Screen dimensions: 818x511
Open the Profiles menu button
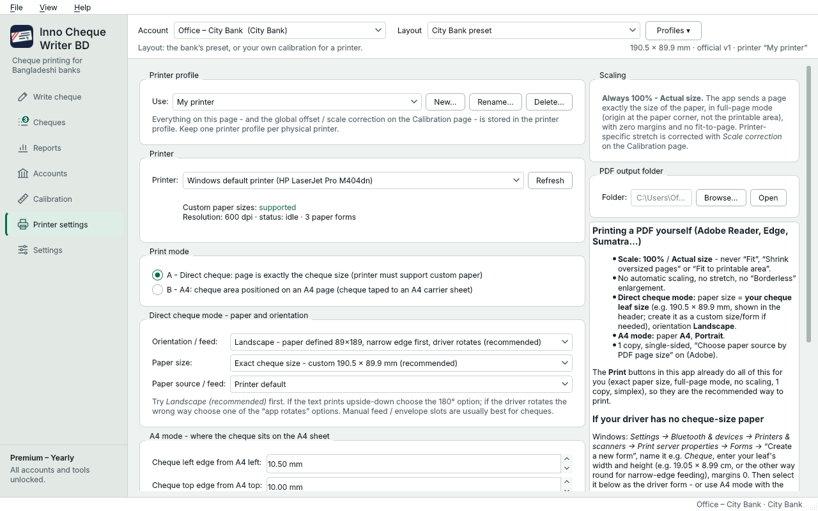tap(674, 31)
